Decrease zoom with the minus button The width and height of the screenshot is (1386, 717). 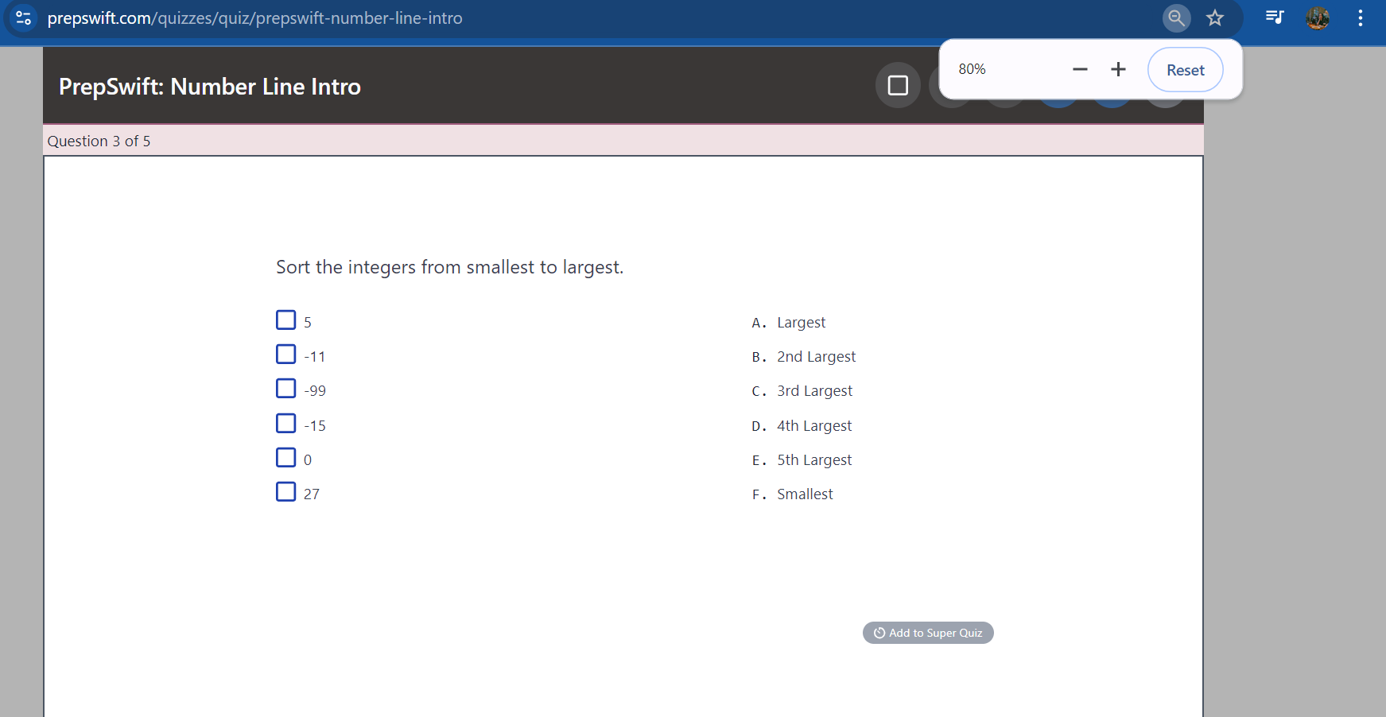click(1080, 70)
